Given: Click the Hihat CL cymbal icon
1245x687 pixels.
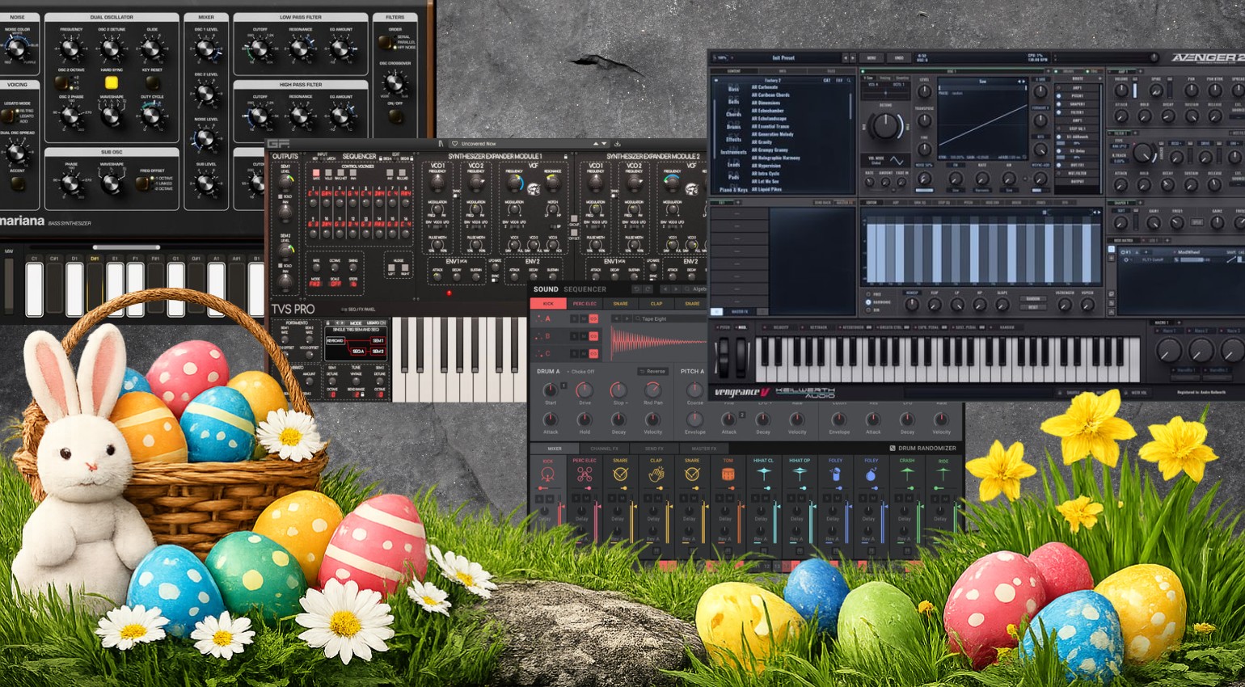Looking at the screenshot, I should 763,474.
